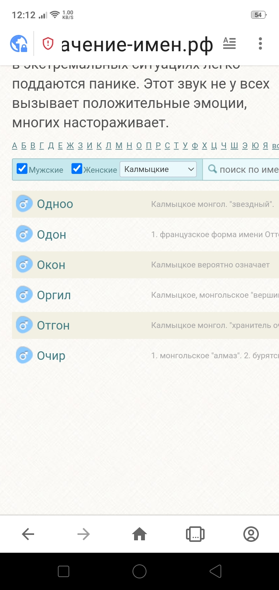The image size is (279, 590).
Task: Open the browser tabs switcher
Action: [195, 534]
